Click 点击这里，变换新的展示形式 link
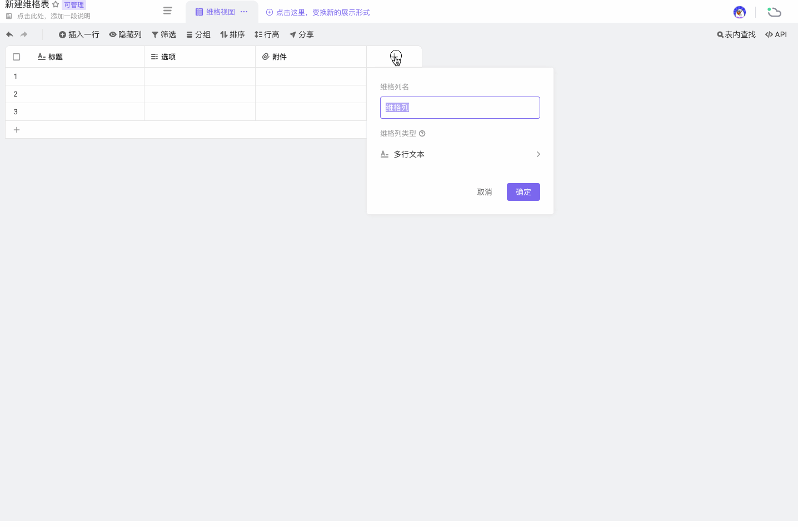Viewport: 798px width, 527px height. tap(318, 12)
